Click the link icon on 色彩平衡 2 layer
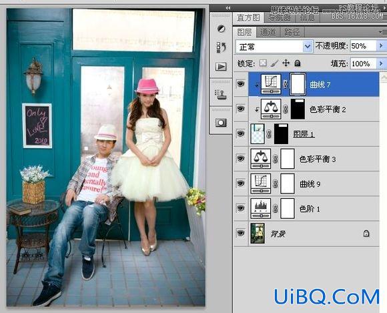Image resolution: width=387 pixels, height=313 pixels. point(286,109)
